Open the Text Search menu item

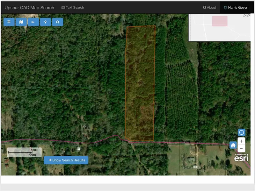pos(73,8)
